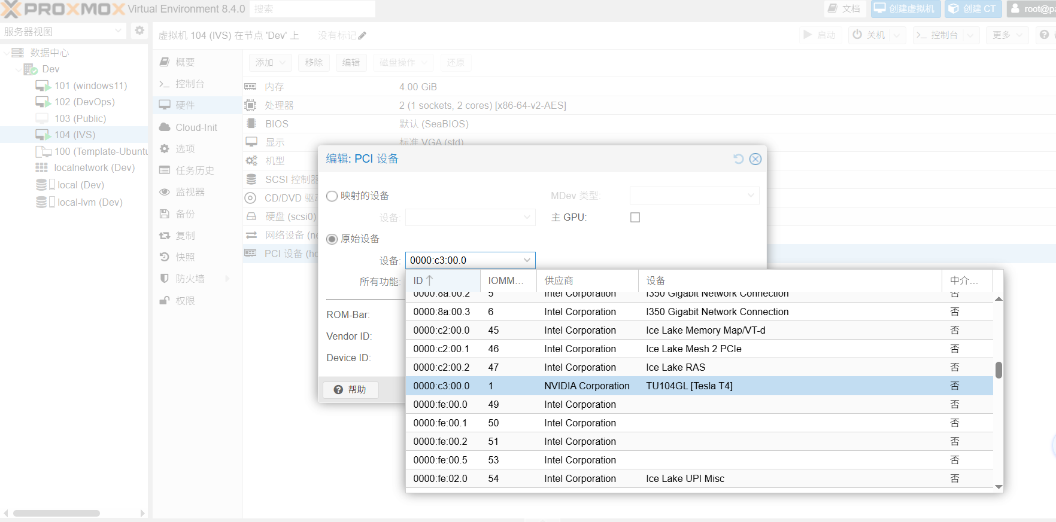This screenshot has width=1056, height=522.
Task: Click the Create CT button
Action: [x=973, y=9]
